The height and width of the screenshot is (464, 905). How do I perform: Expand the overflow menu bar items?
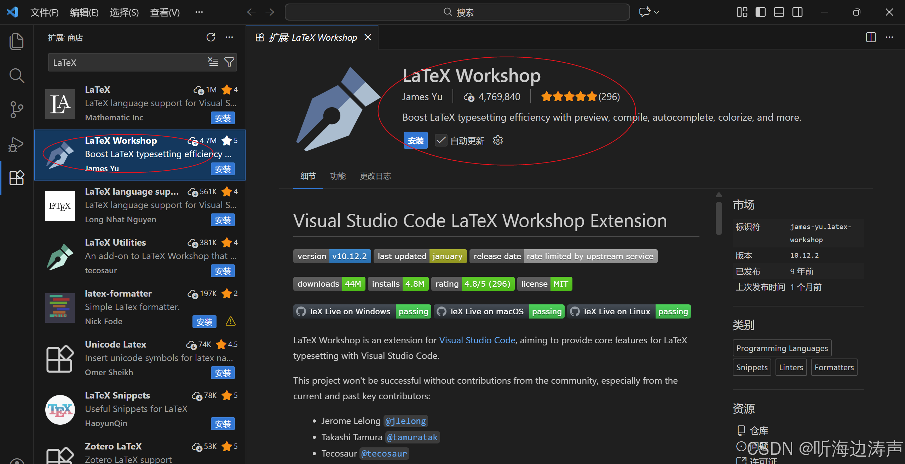199,12
